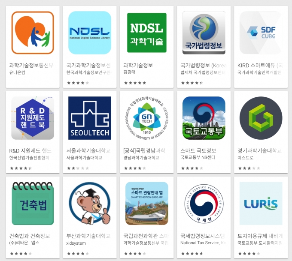
Task: Select the LURIS app icon
Action: click(261, 204)
